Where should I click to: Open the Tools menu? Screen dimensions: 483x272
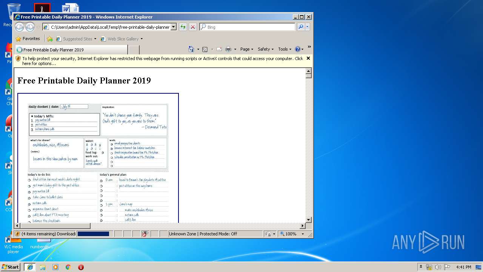(x=285, y=49)
